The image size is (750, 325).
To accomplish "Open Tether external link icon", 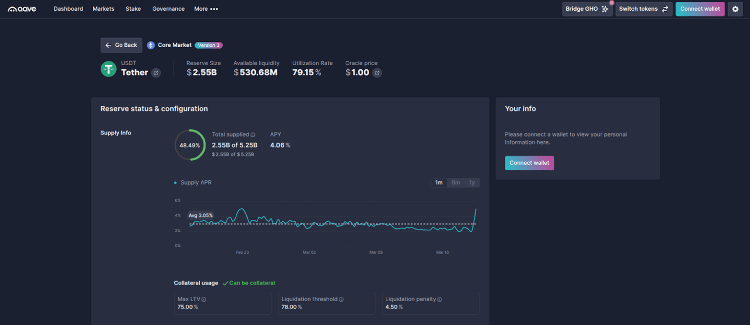I will pyautogui.click(x=156, y=73).
